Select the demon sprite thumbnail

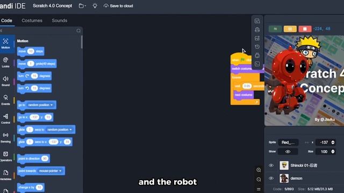(284, 179)
